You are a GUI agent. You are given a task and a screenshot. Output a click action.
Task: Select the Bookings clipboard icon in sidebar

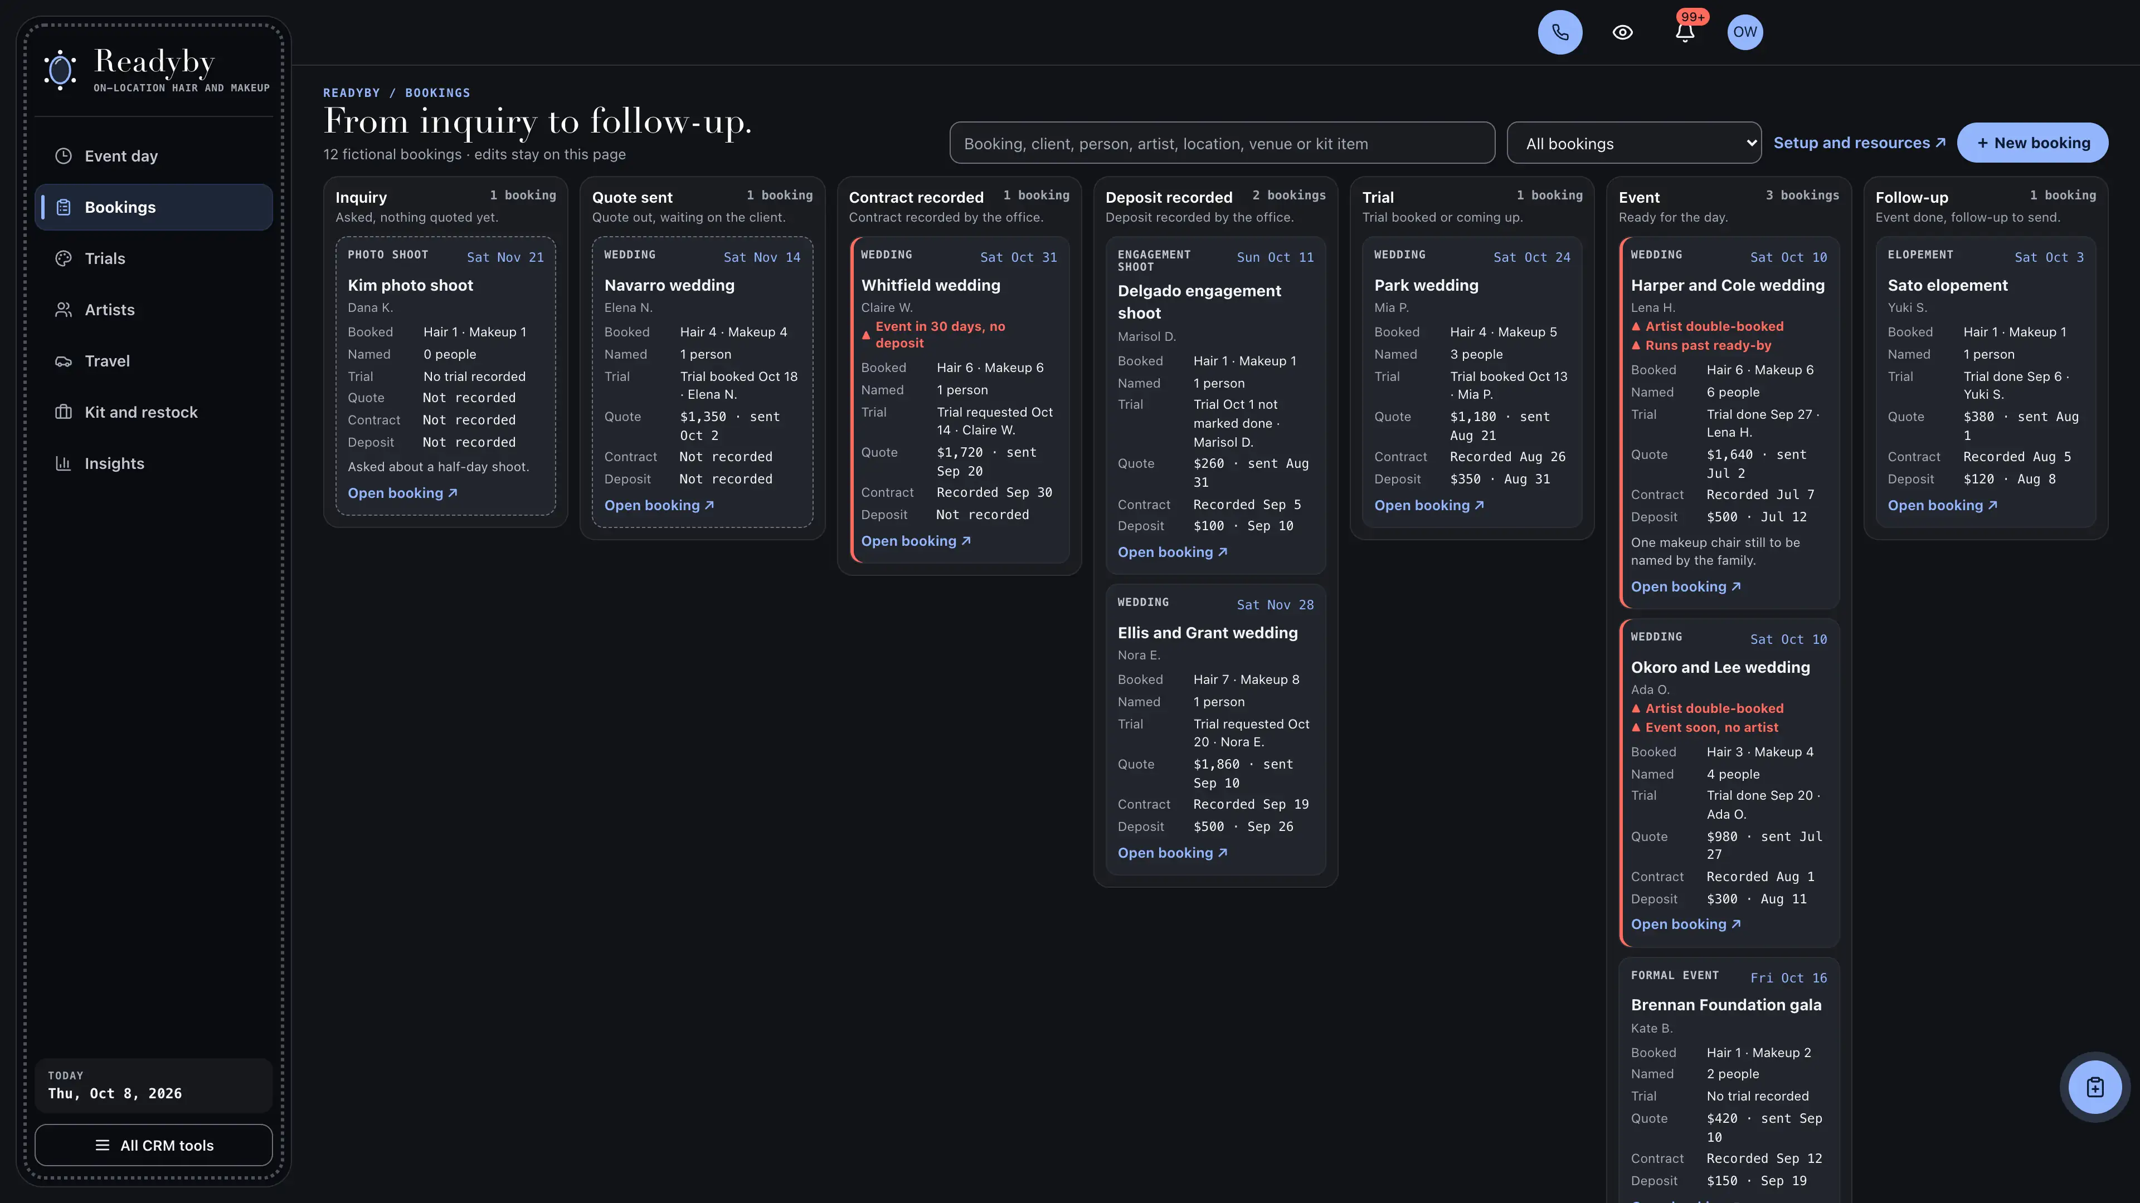click(63, 208)
